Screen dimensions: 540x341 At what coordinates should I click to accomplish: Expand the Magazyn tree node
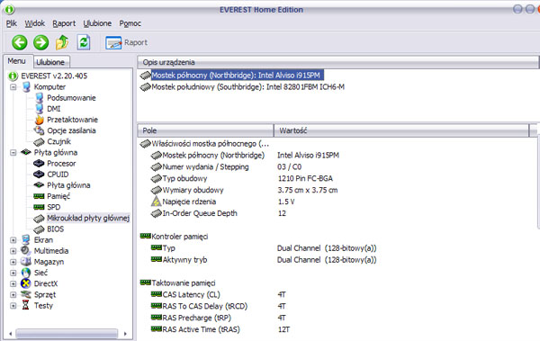(x=13, y=262)
